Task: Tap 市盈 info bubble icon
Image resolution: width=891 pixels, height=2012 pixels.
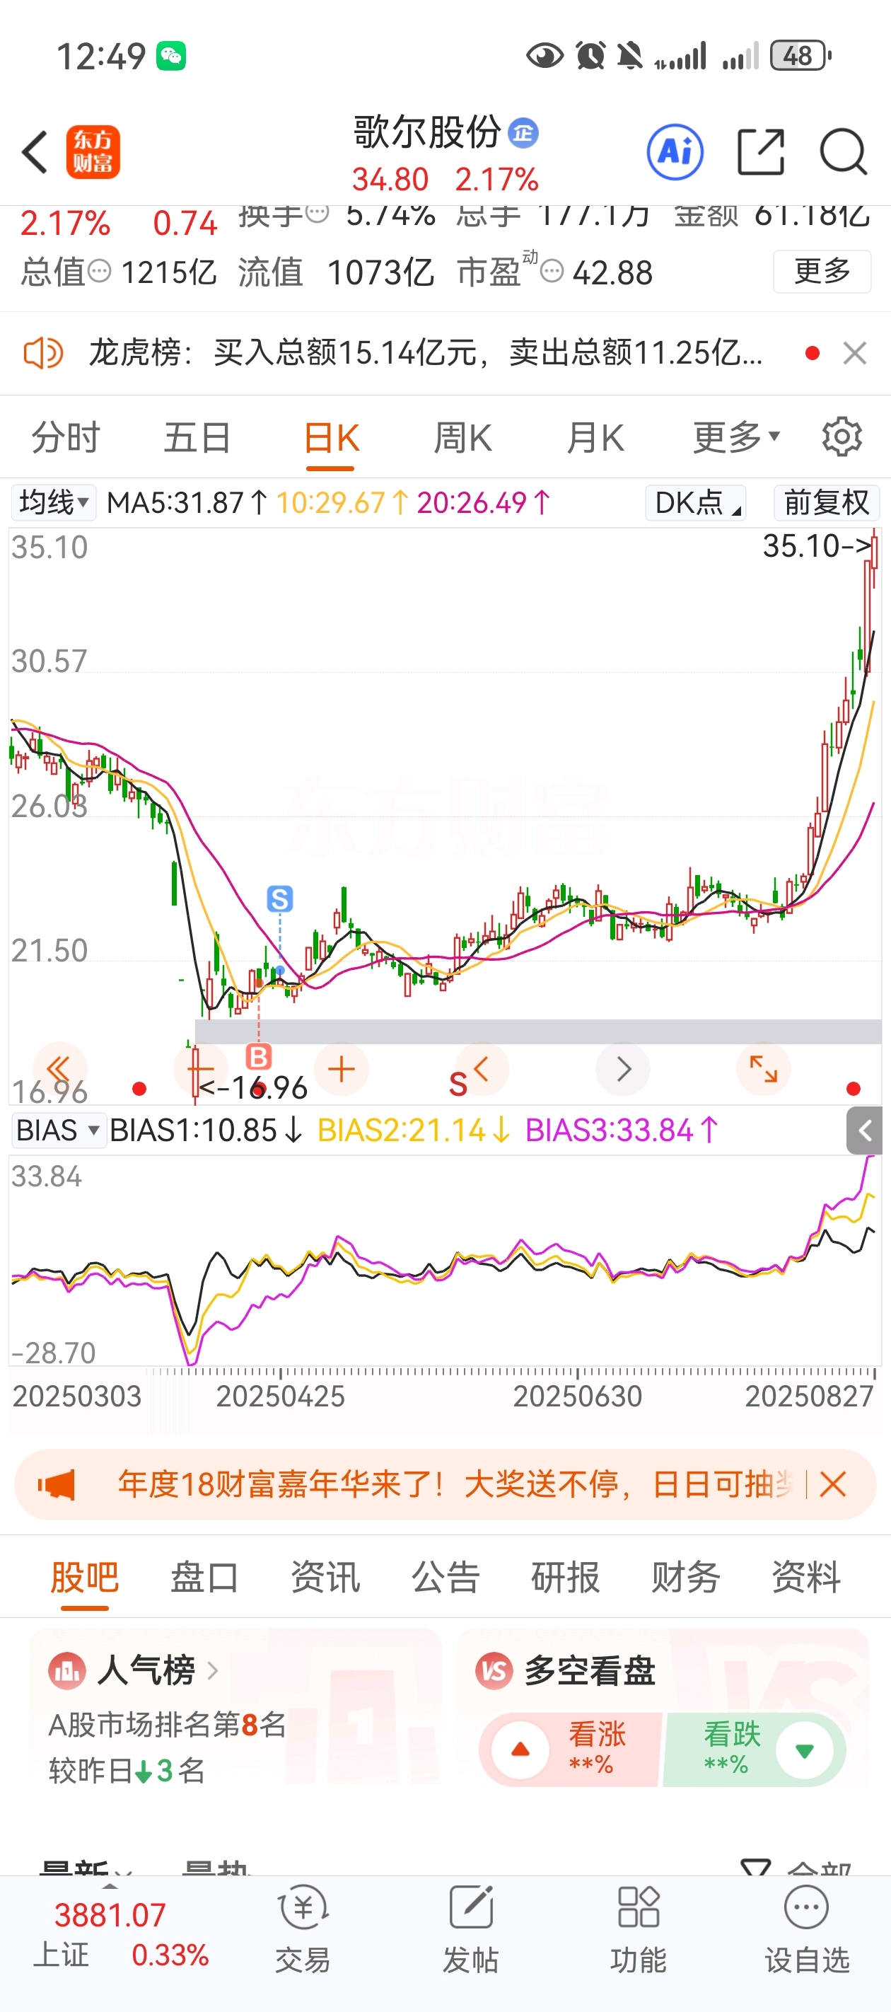Action: pos(552,272)
